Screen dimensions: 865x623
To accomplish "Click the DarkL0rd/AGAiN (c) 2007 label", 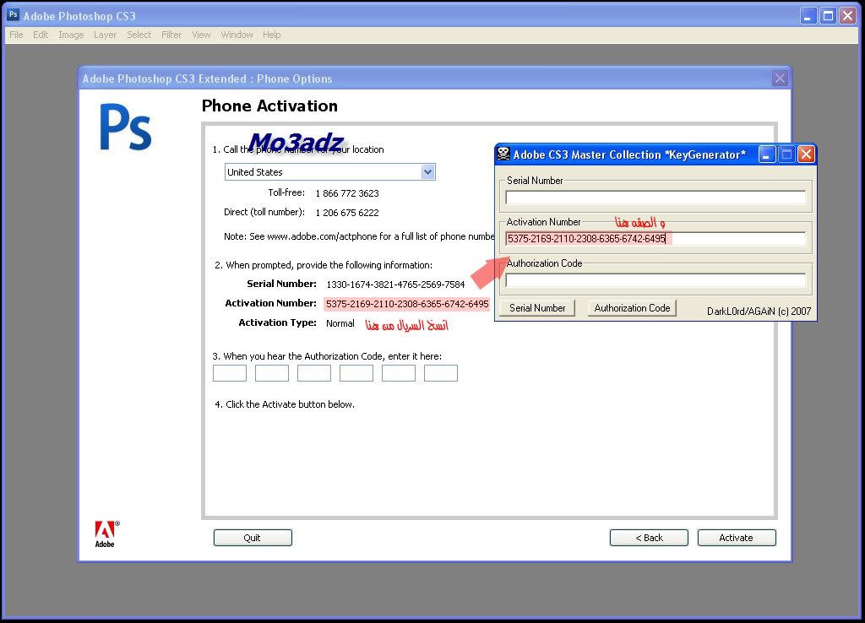I will pyautogui.click(x=759, y=311).
